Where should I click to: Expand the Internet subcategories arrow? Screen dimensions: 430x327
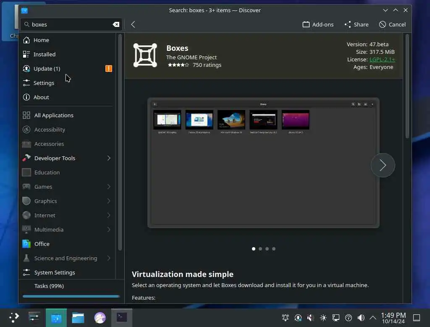pos(109,215)
